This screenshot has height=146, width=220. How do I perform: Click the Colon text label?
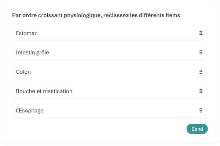click(23, 72)
